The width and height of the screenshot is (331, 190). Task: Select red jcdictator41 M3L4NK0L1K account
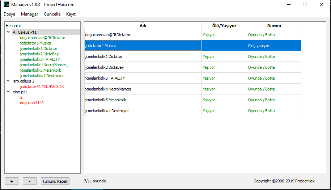[x=42, y=86]
